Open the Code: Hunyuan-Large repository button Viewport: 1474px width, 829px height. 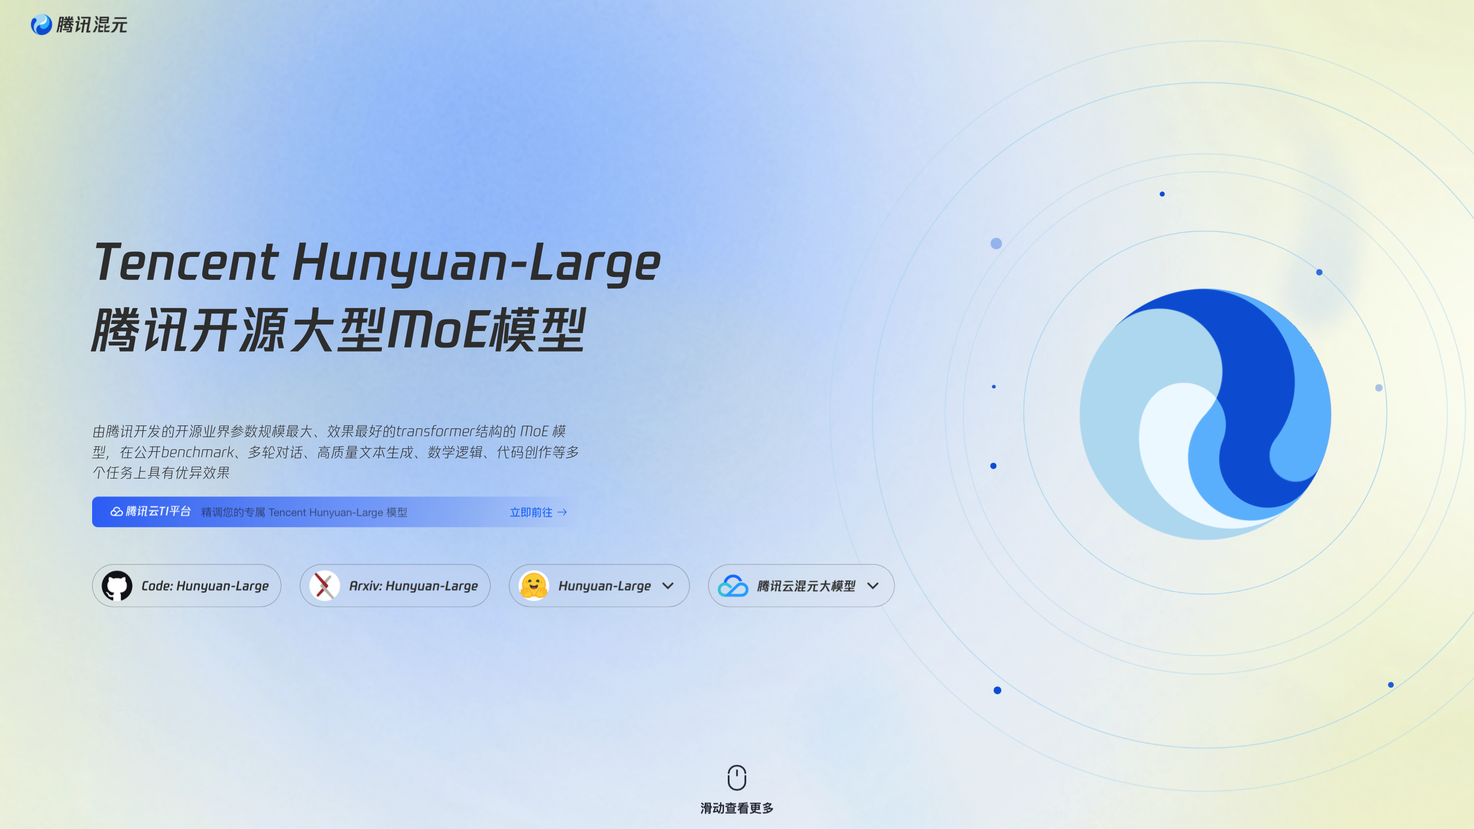(186, 585)
